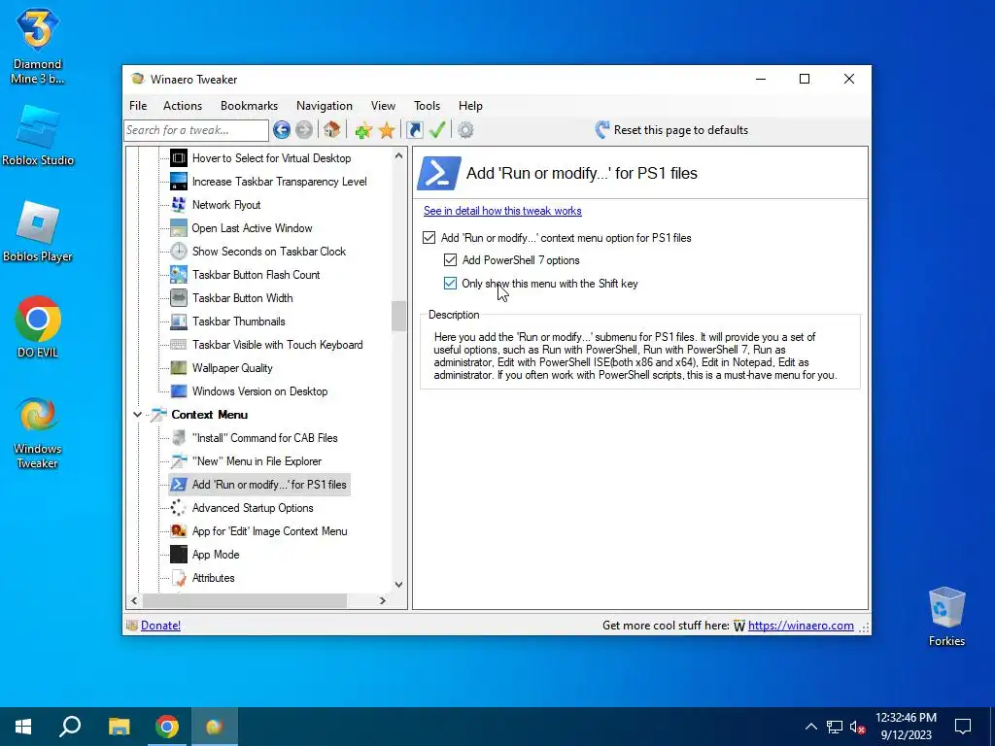Click the Attributes item icon
Image resolution: width=995 pixels, height=746 pixels.
click(x=179, y=578)
